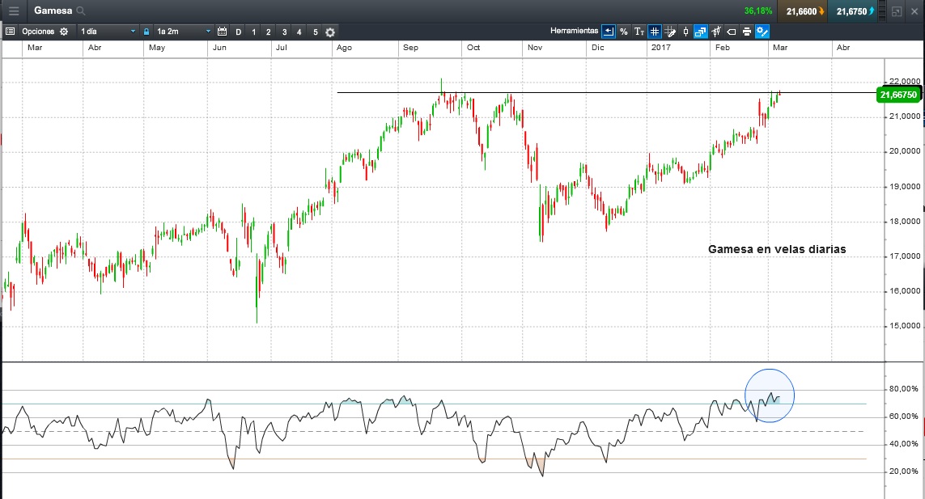
Task: Select preset button 5
Action: tap(315, 32)
